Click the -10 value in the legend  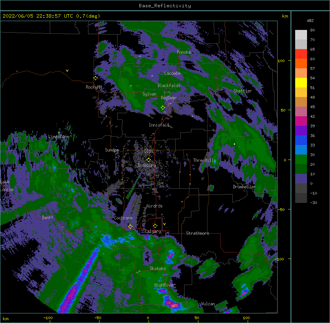(x=314, y=193)
